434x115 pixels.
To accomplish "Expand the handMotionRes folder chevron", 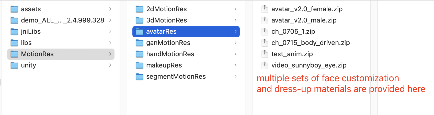I will click(235, 54).
